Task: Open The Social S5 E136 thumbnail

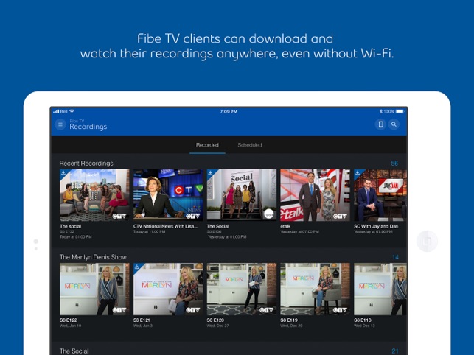Action: [x=242, y=195]
